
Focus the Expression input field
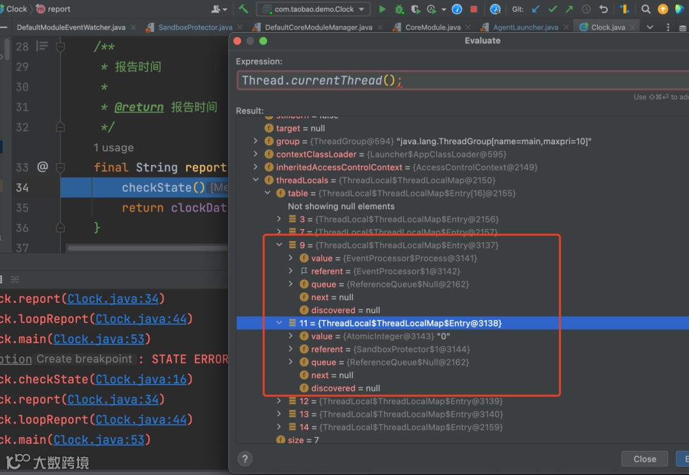coord(463,80)
